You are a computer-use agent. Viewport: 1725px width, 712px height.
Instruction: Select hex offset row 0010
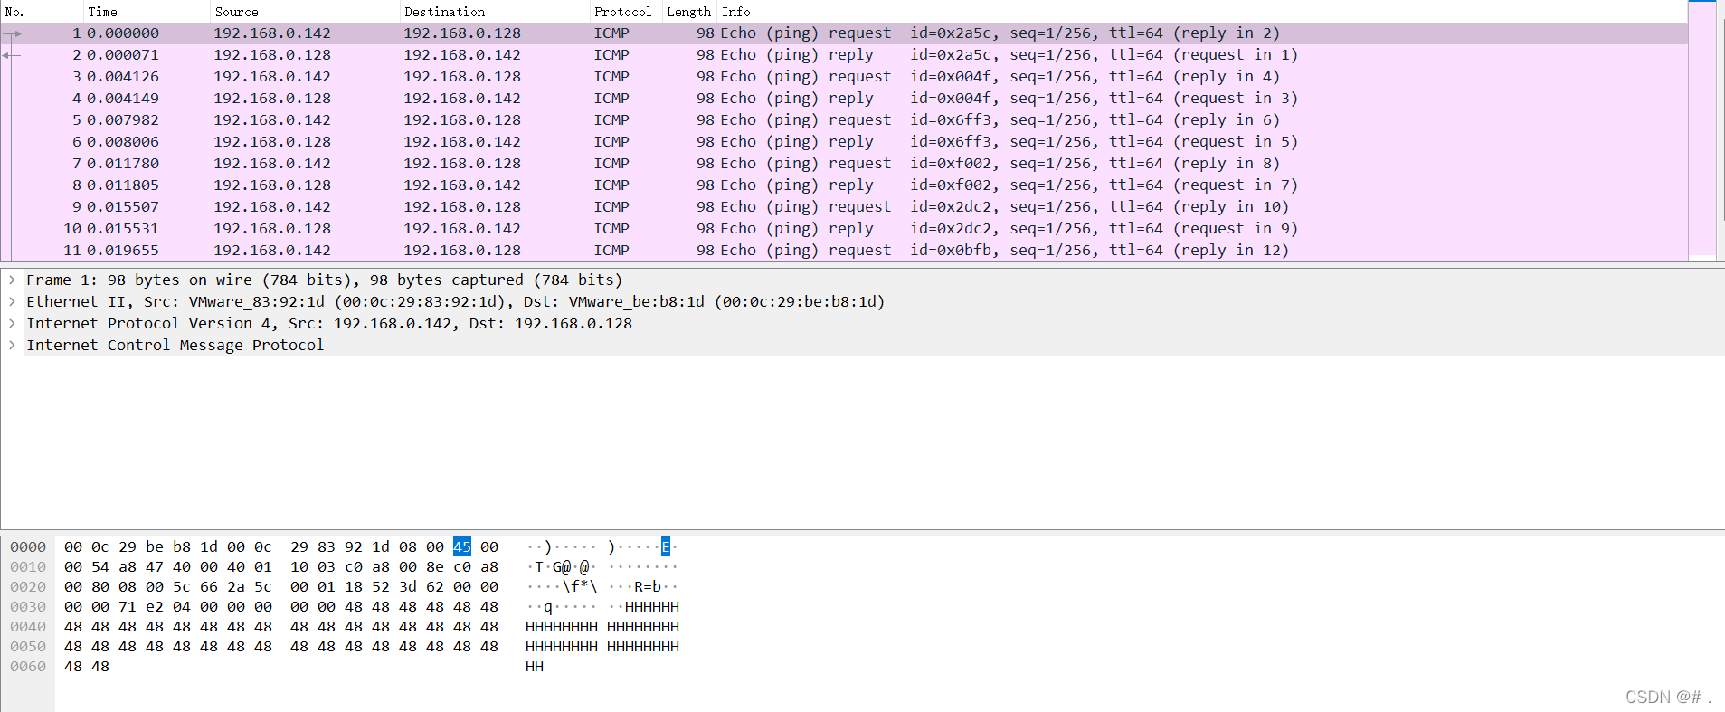(x=28, y=567)
